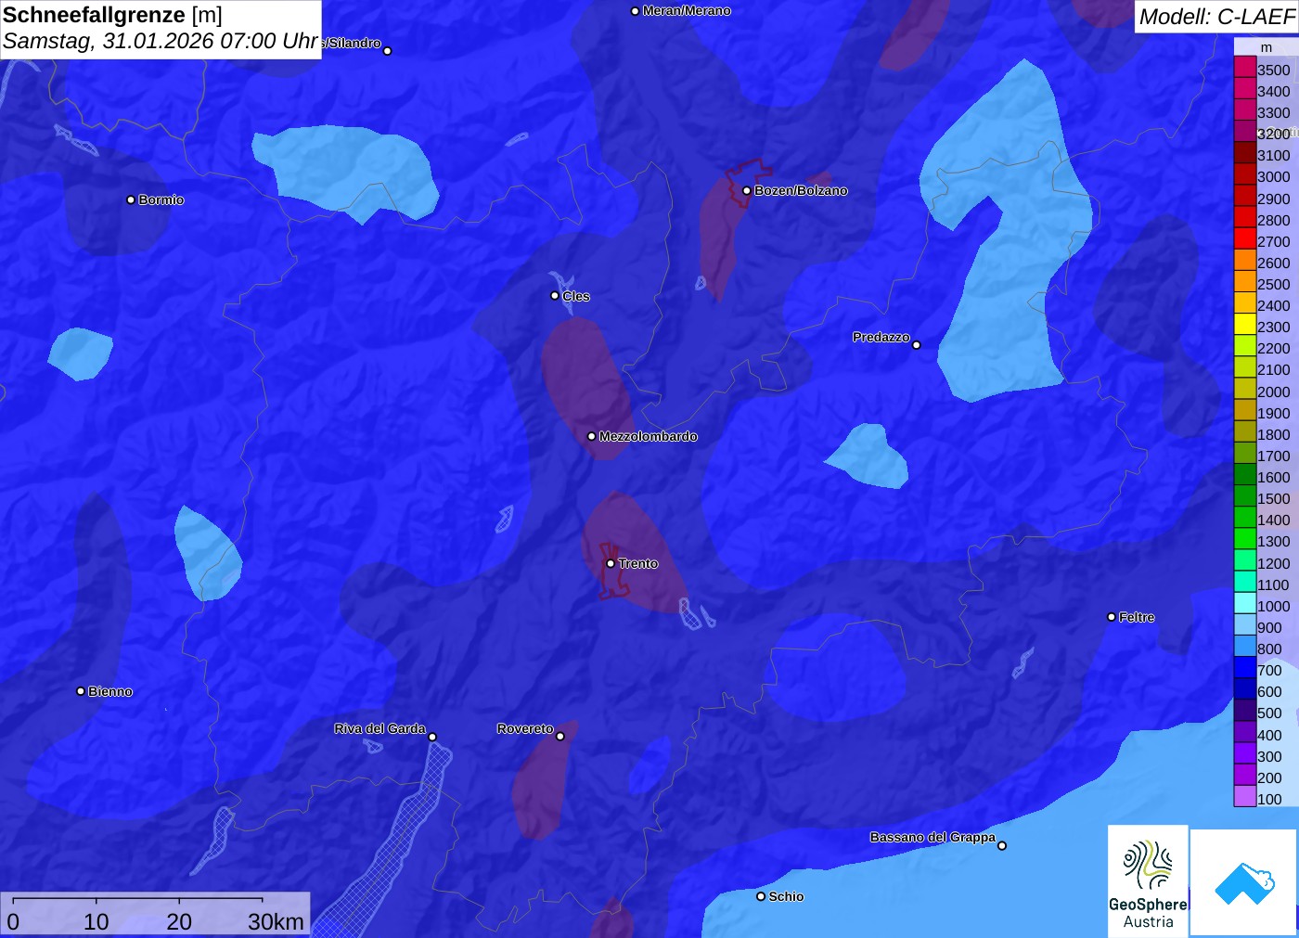Click the legend value 300
This screenshot has height=938, width=1299.
coord(1270,756)
